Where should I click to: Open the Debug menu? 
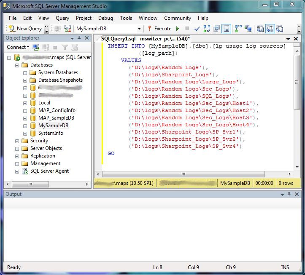(105, 18)
